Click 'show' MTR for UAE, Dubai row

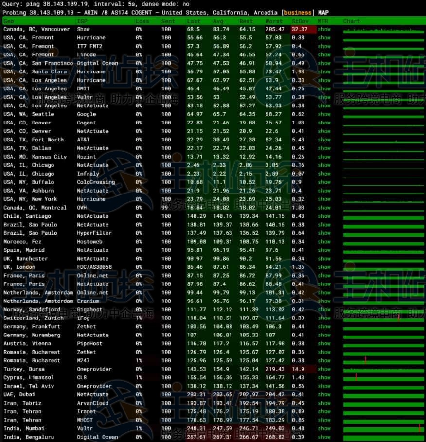tap(324, 395)
